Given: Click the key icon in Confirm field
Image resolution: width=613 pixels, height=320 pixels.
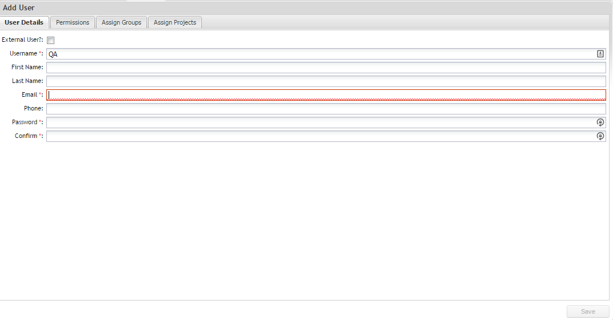Looking at the screenshot, I should pyautogui.click(x=600, y=136).
